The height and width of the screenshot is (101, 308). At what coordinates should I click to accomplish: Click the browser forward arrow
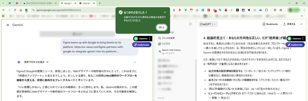click(x=9, y=10)
